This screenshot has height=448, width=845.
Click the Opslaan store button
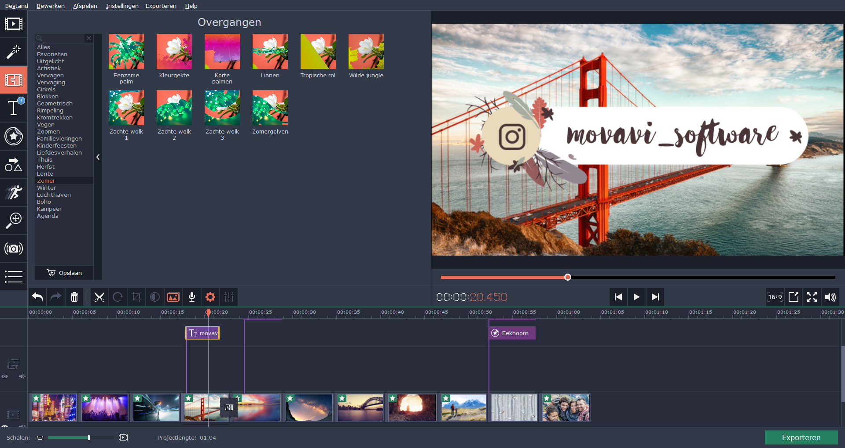point(64,273)
